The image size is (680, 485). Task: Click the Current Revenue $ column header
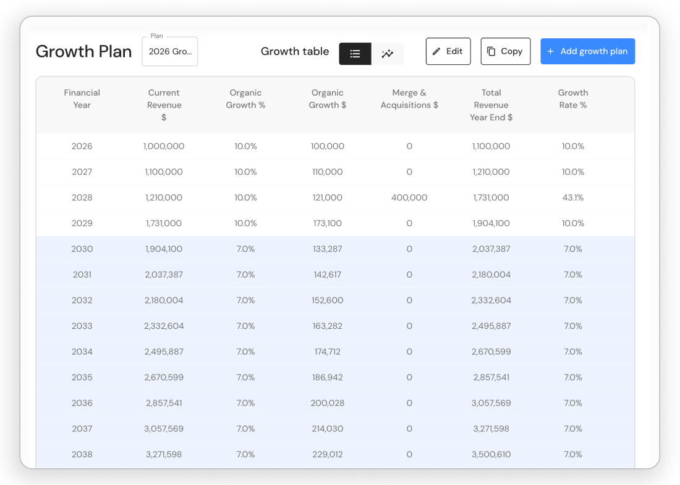click(164, 105)
